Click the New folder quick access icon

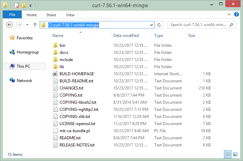24,5
